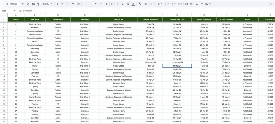Viewport: 275px width, 124px height.
Task: Open the filter arrow on column D header
Action: click(x=97, y=15)
